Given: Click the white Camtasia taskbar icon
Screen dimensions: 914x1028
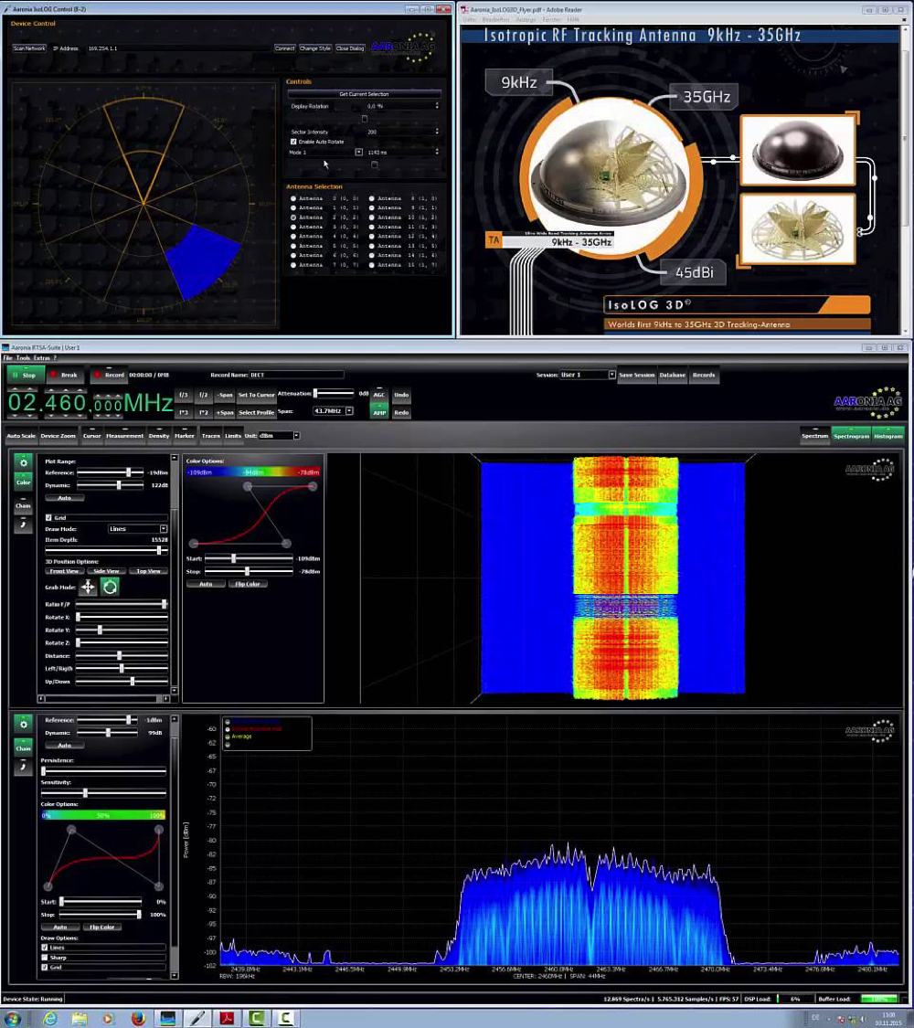Looking at the screenshot, I should (x=286, y=1018).
